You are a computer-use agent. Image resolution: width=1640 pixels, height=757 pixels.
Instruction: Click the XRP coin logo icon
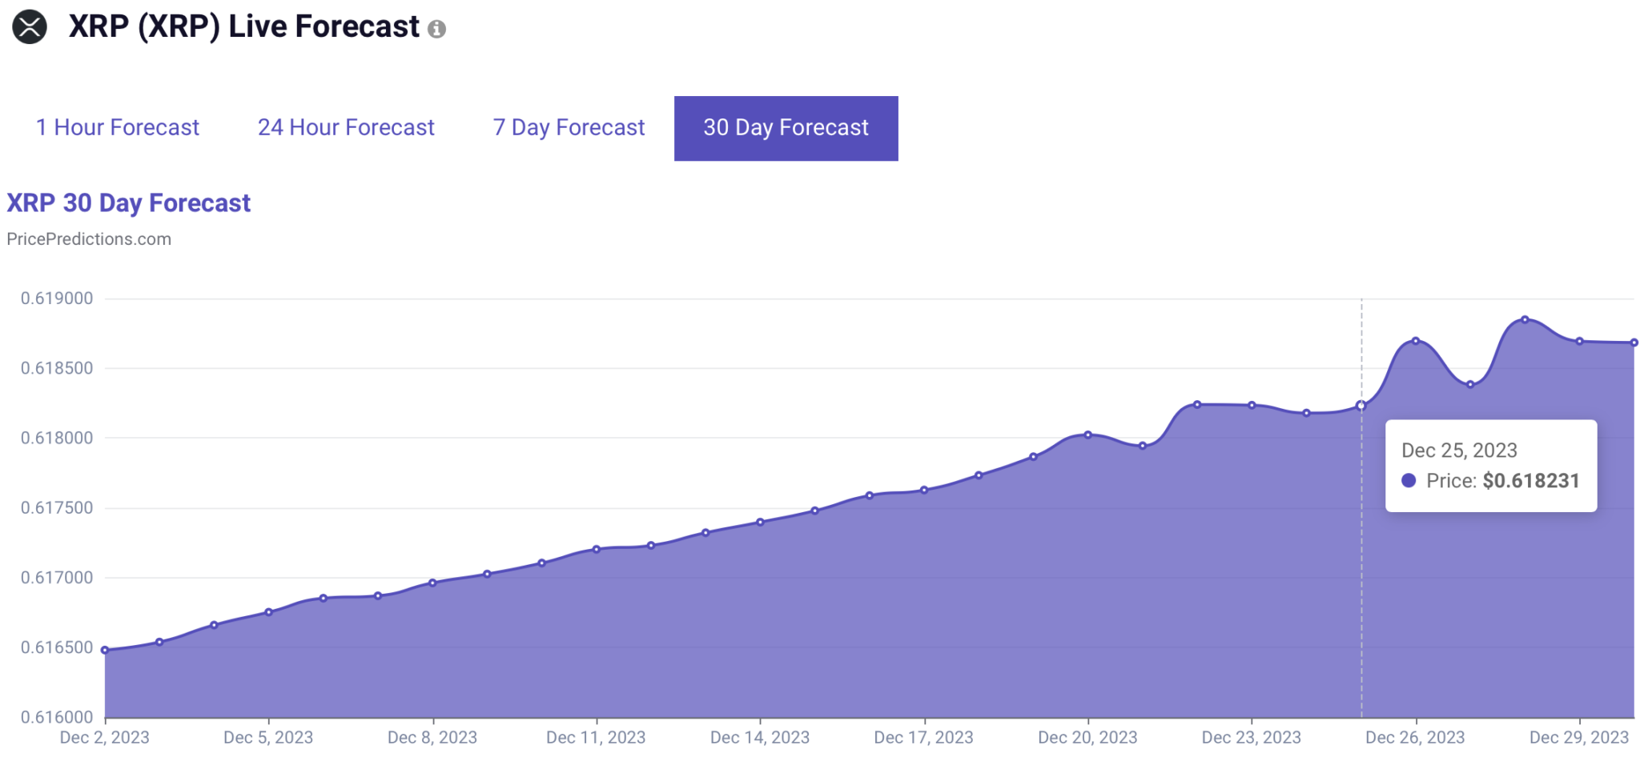pos(30,26)
